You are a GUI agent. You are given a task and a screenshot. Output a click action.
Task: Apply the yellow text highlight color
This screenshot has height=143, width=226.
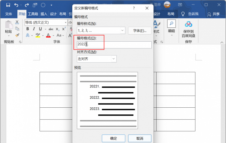point(38,35)
